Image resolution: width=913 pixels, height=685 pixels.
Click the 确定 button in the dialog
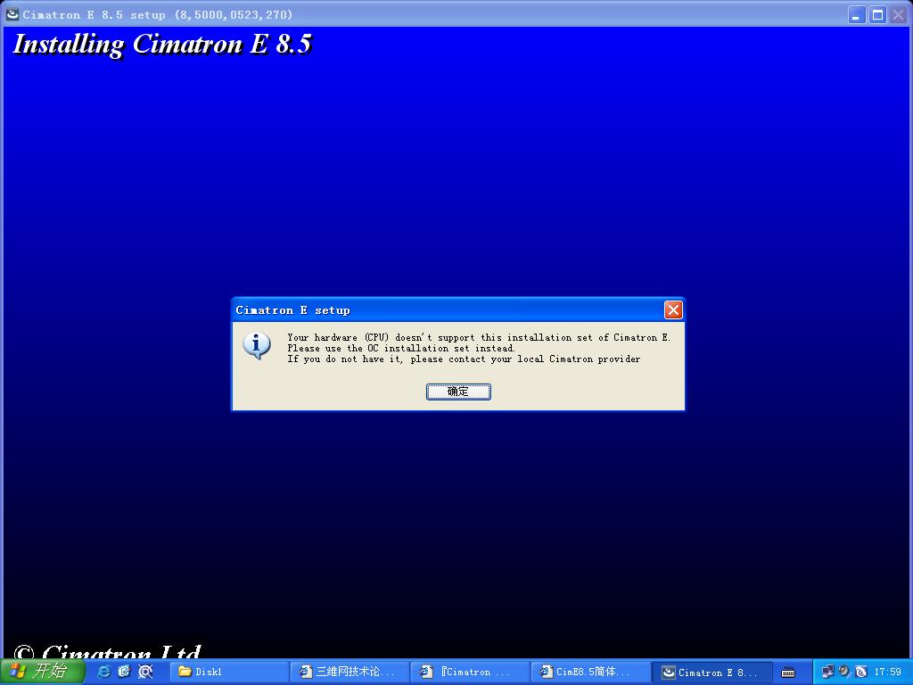pyautogui.click(x=458, y=392)
